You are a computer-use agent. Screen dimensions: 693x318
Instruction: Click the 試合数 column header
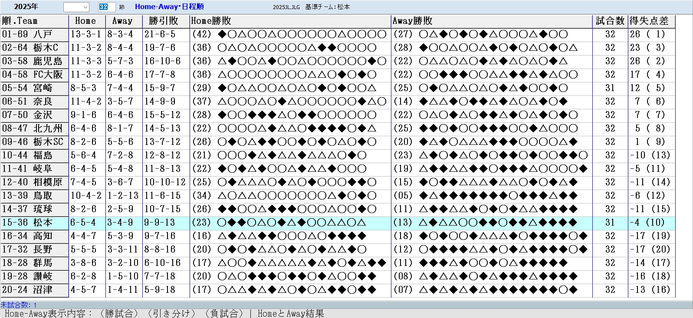[610, 21]
